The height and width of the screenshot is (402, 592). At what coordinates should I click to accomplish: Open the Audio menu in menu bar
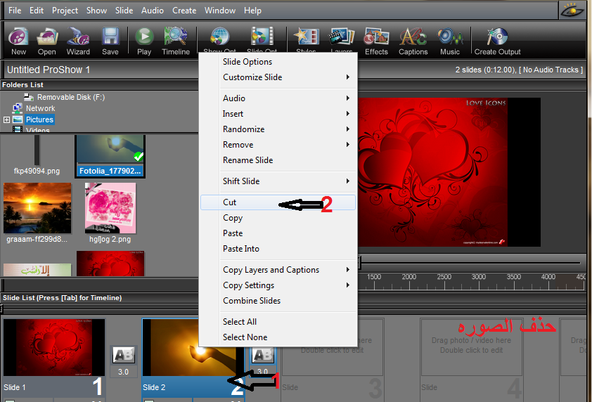pos(153,11)
